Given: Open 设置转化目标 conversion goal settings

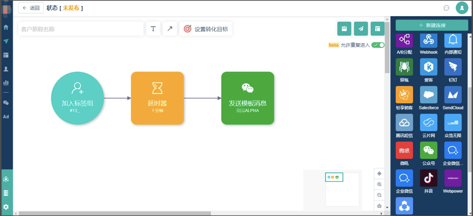Looking at the screenshot, I should (206, 29).
